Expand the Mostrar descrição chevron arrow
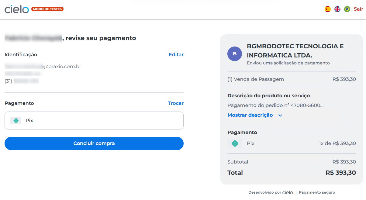This screenshot has width=366, height=200. pos(280,116)
